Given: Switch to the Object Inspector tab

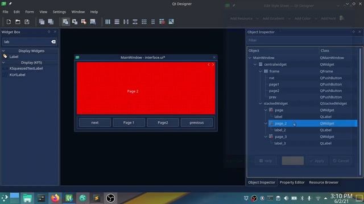Looking at the screenshot, I should pyautogui.click(x=262, y=182).
